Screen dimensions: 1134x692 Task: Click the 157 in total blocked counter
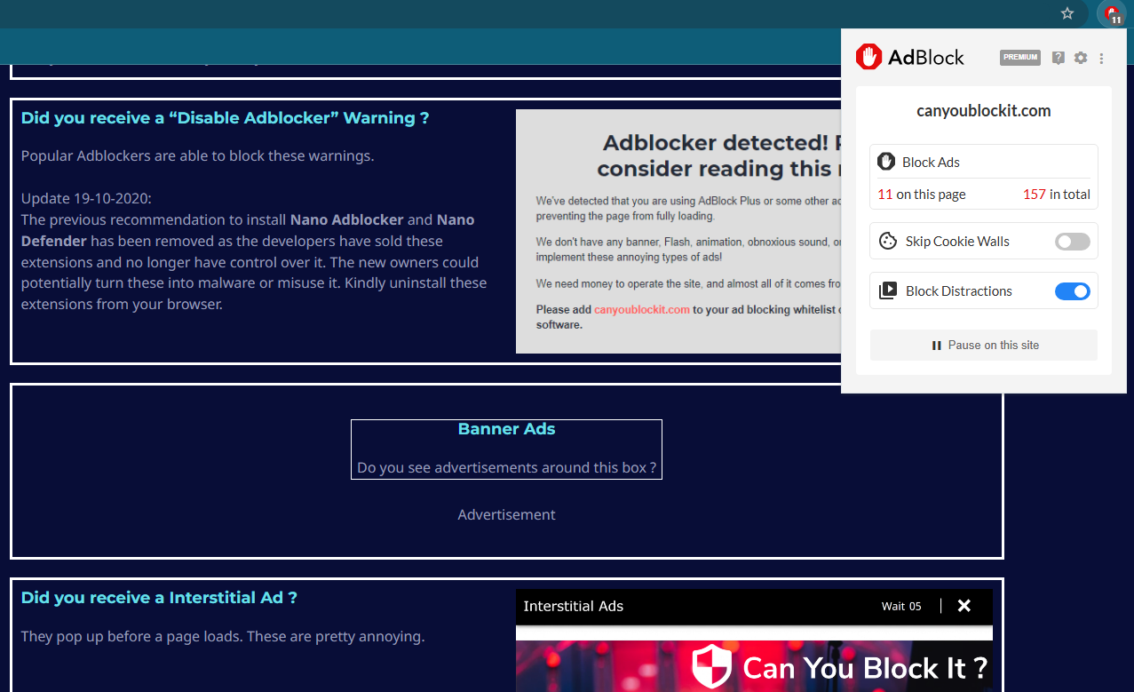[1056, 194]
